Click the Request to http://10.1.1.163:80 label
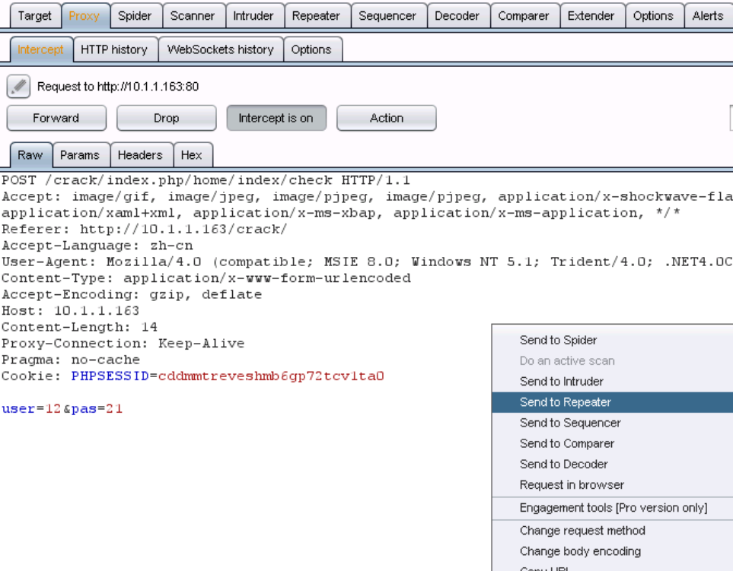 [118, 87]
